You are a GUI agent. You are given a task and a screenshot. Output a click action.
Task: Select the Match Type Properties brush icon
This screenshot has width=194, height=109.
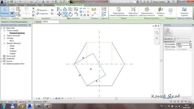click(33, 15)
